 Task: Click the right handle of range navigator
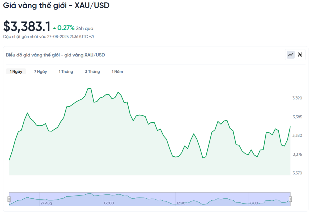(x=290, y=199)
